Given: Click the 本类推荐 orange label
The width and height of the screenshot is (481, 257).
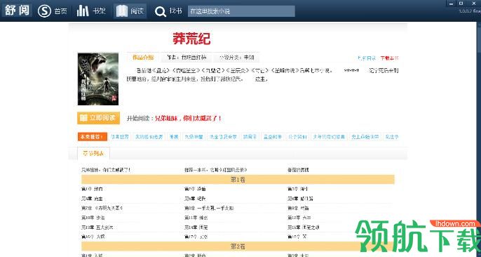Looking at the screenshot, I should (x=93, y=137).
